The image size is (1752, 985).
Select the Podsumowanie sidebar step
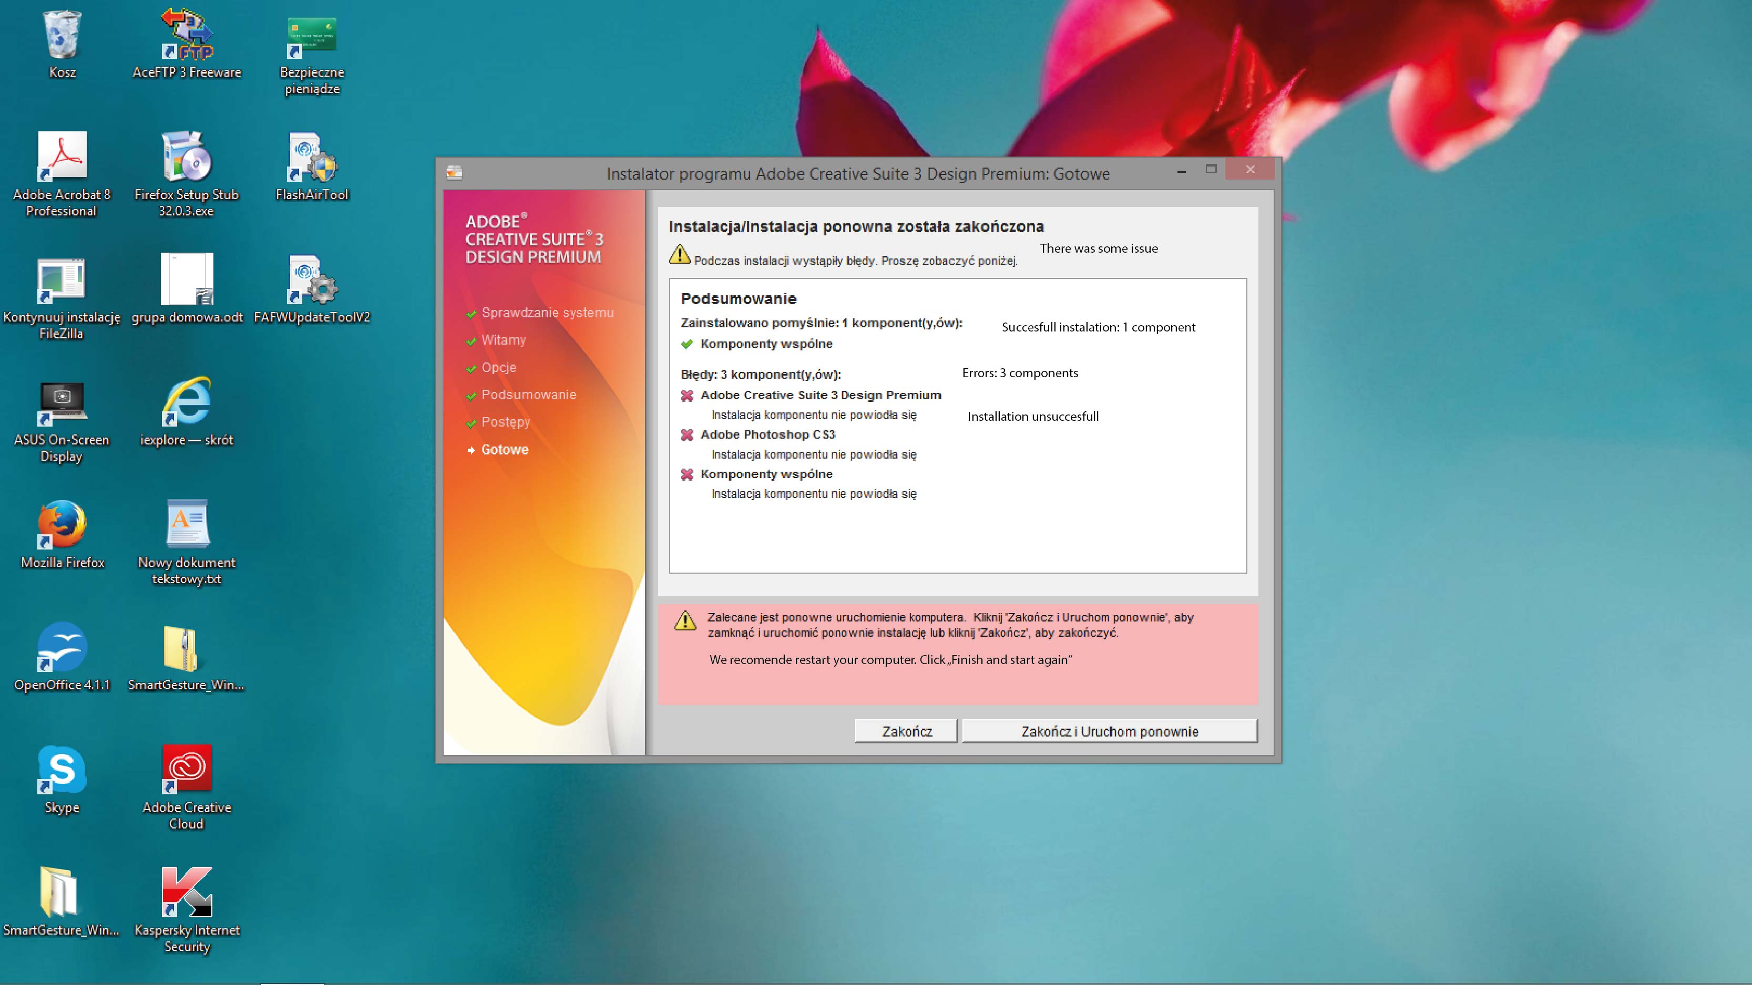528,395
